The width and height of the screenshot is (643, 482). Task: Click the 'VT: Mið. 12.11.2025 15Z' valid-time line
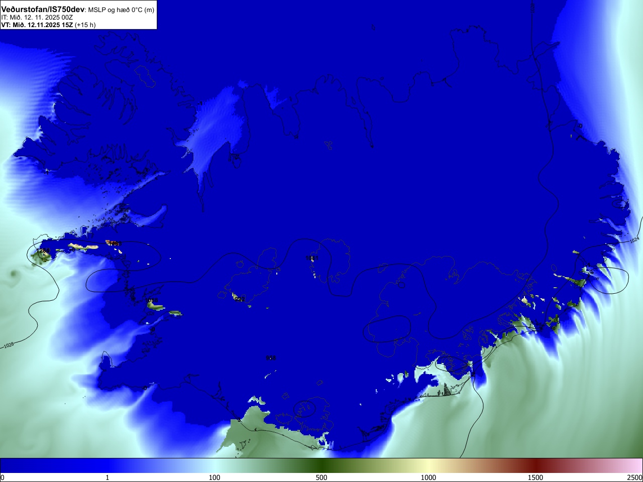point(37,25)
